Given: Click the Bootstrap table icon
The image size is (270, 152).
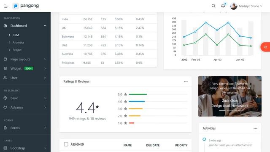Looking at the screenshot, I should (x=5, y=148).
